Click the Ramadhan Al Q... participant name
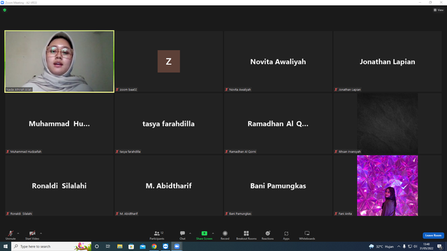Image resolution: width=447 pixels, height=251 pixels. 278,124
